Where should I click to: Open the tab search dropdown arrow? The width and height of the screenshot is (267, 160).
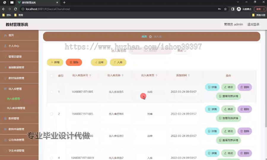click(x=238, y=2)
